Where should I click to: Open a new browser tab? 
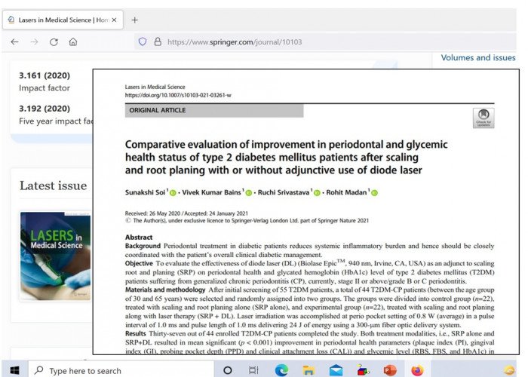tap(135, 20)
